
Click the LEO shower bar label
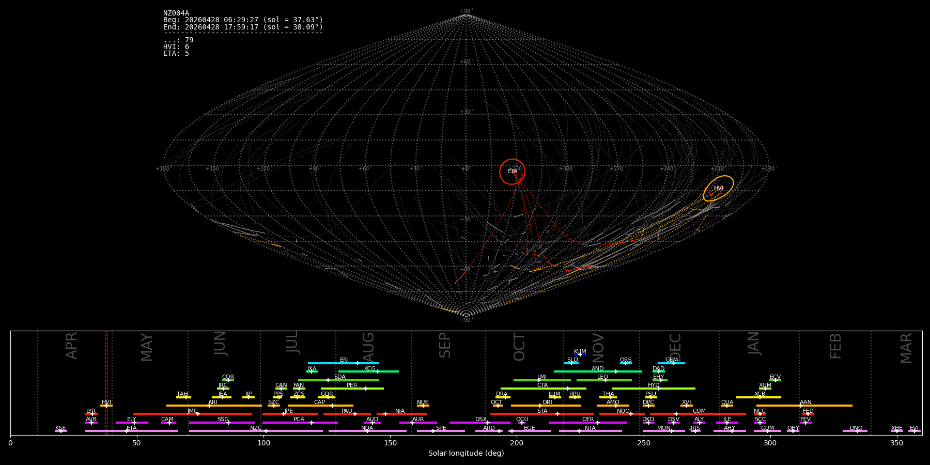[x=603, y=377]
